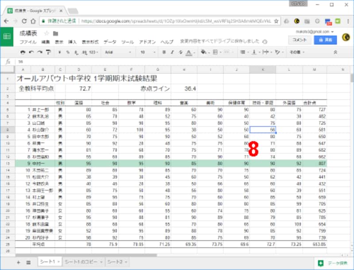The image size is (354, 270).
Task: Add a new sheet with the plus icon
Action: pos(18,262)
